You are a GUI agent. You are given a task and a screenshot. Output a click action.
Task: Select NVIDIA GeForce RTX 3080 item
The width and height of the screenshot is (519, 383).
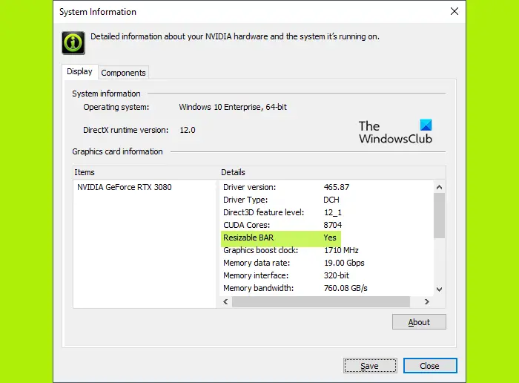125,187
